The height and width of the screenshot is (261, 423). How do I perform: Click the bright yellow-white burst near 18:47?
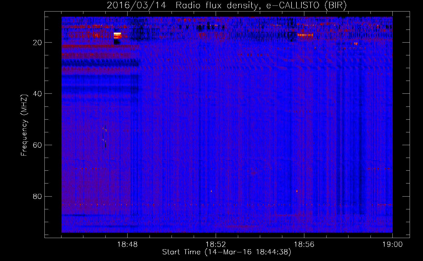tap(117, 35)
